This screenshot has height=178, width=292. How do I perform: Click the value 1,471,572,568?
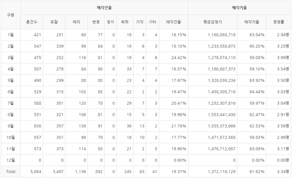[x=221, y=137]
